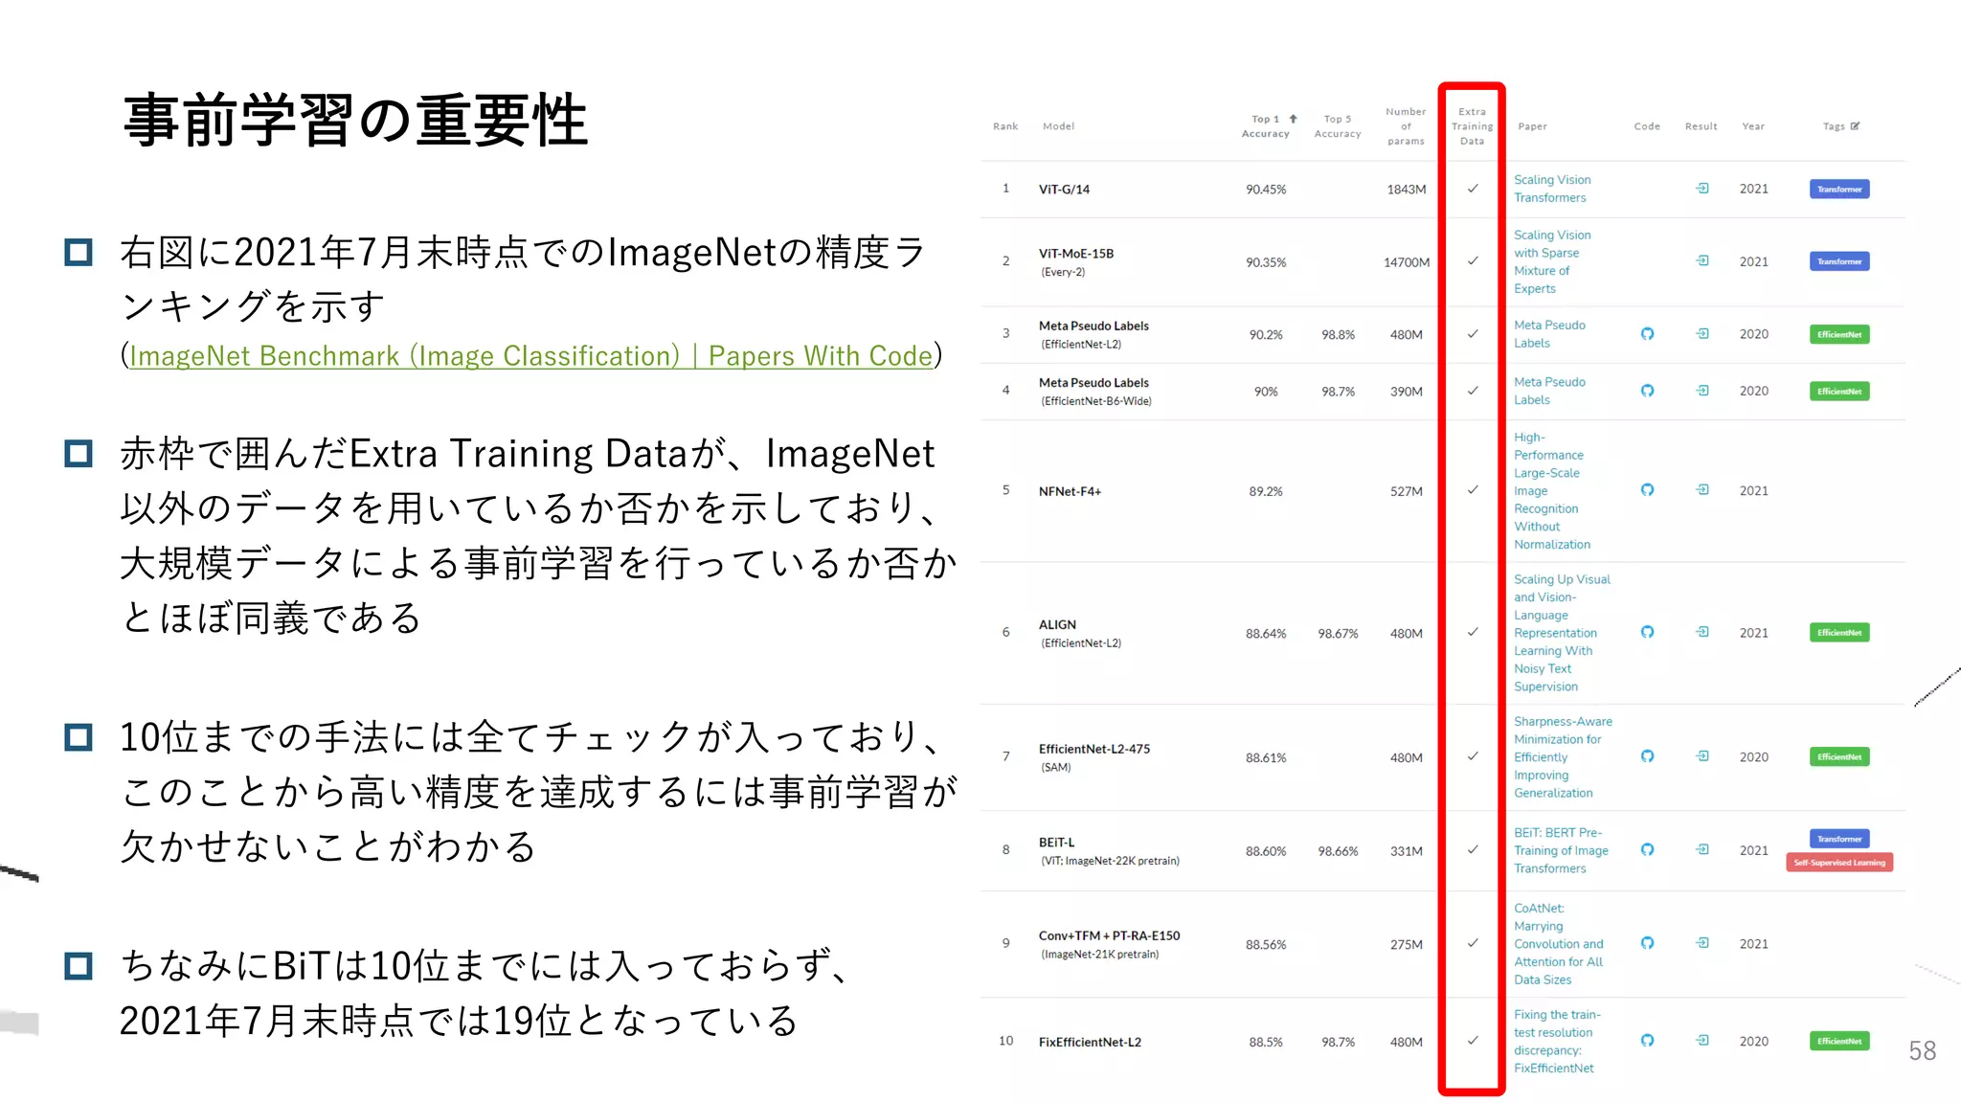Open GitHub code icon for NFNet-F4+ row
Viewport: 1961px width, 1103px height.
pos(1647,490)
